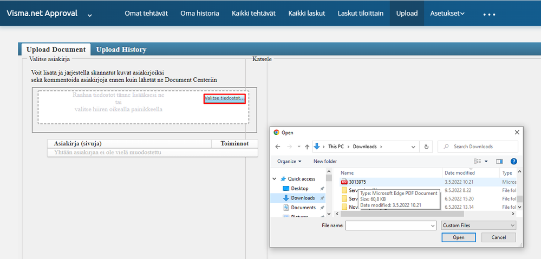Close the Open dialog with X
The height and width of the screenshot is (259, 541).
[517, 132]
